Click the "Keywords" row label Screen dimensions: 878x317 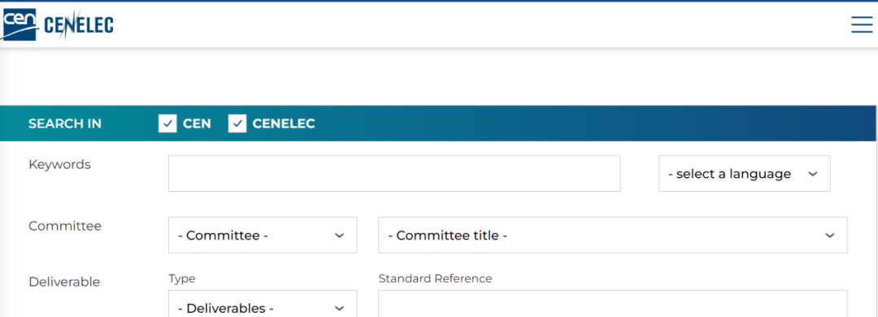click(x=59, y=165)
